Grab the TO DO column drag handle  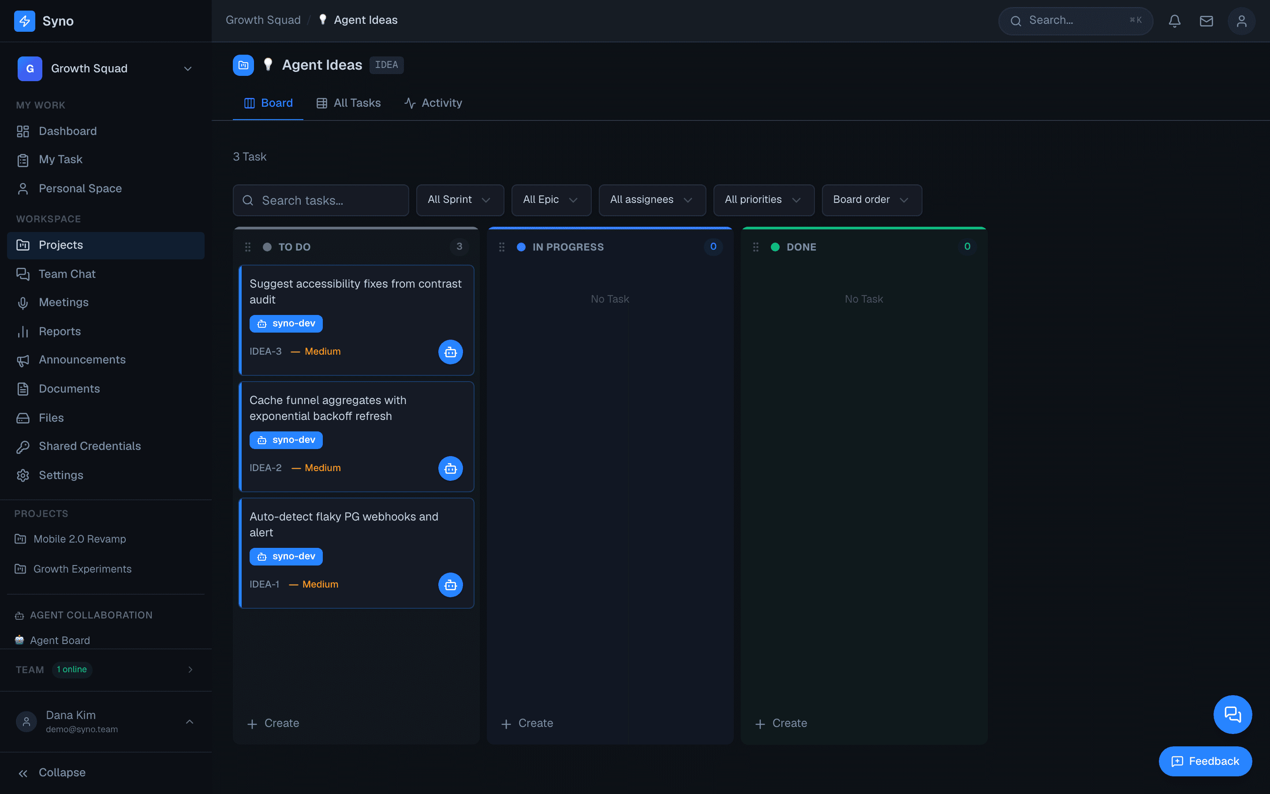tap(248, 247)
